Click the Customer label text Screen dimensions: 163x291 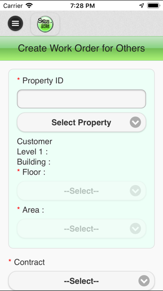(x=35, y=141)
